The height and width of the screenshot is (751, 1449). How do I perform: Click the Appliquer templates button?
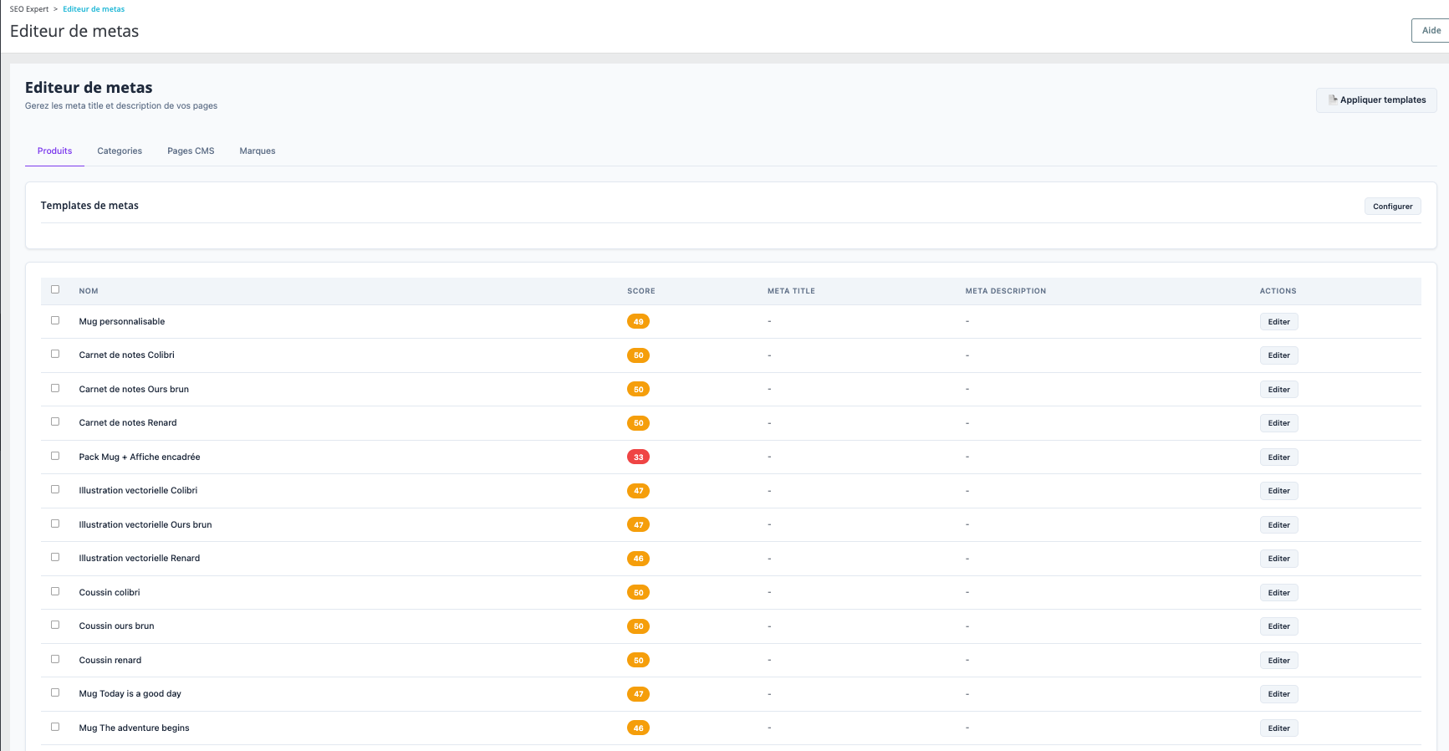1376,100
